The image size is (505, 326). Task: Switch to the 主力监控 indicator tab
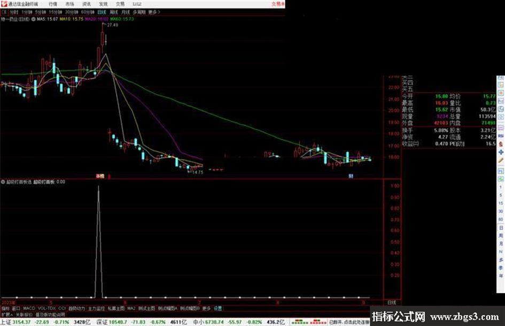tap(96, 308)
